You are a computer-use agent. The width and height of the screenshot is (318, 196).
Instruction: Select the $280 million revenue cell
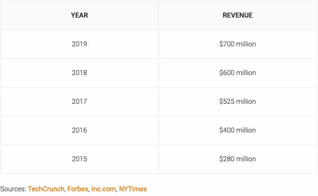click(237, 159)
